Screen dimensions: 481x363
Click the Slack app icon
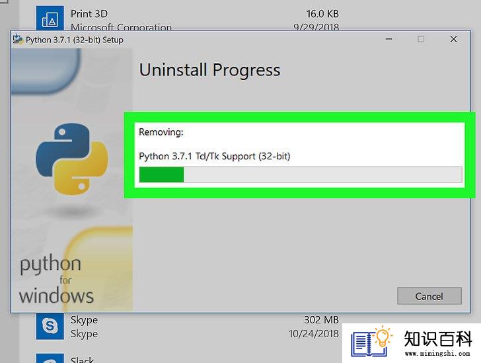(50, 358)
